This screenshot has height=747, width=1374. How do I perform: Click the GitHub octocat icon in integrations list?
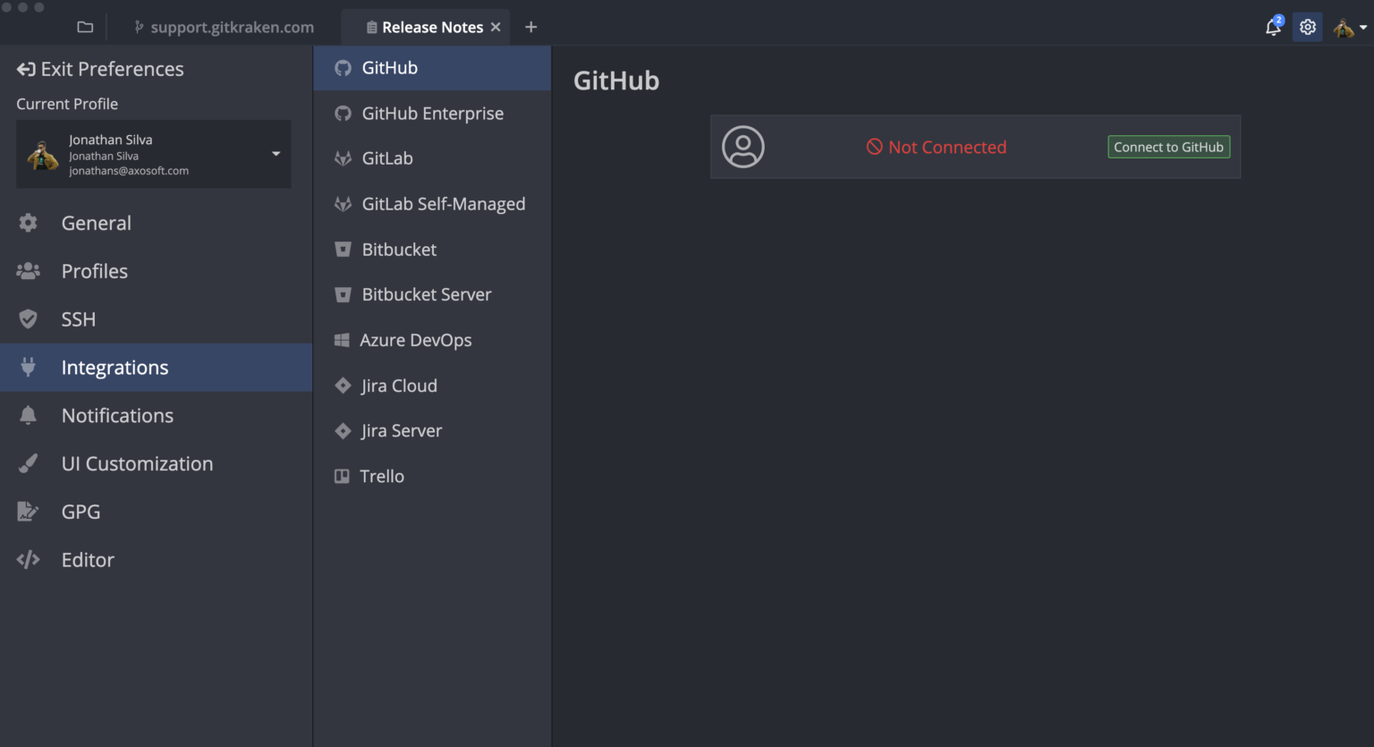pos(343,67)
